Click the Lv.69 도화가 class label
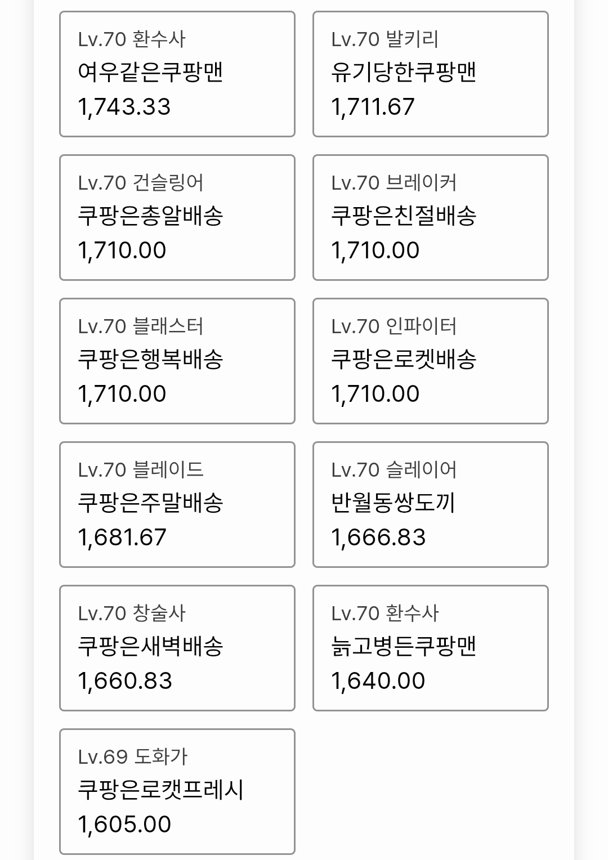608x860 pixels. (132, 757)
